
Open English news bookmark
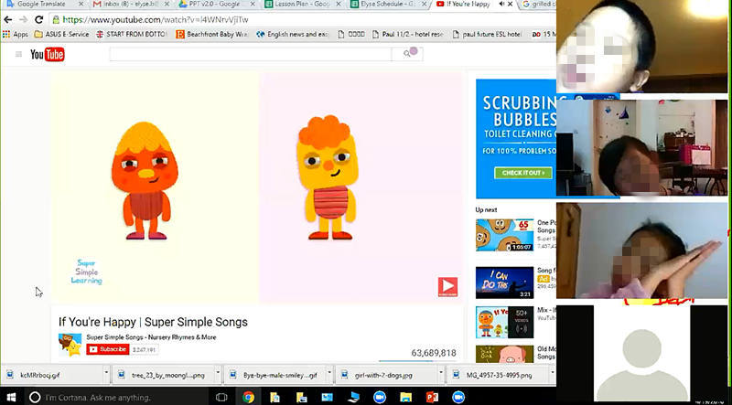[293, 34]
